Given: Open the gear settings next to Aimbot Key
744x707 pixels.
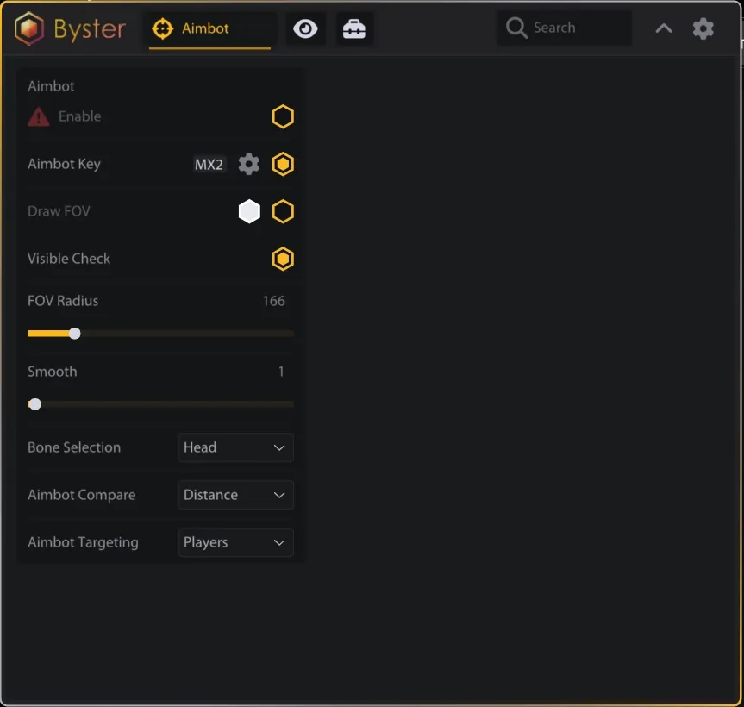Looking at the screenshot, I should tap(248, 164).
